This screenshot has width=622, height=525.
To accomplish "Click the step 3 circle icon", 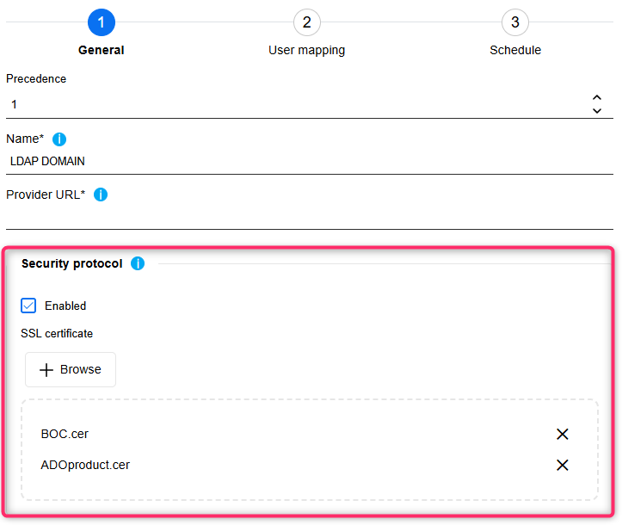I will (x=515, y=22).
